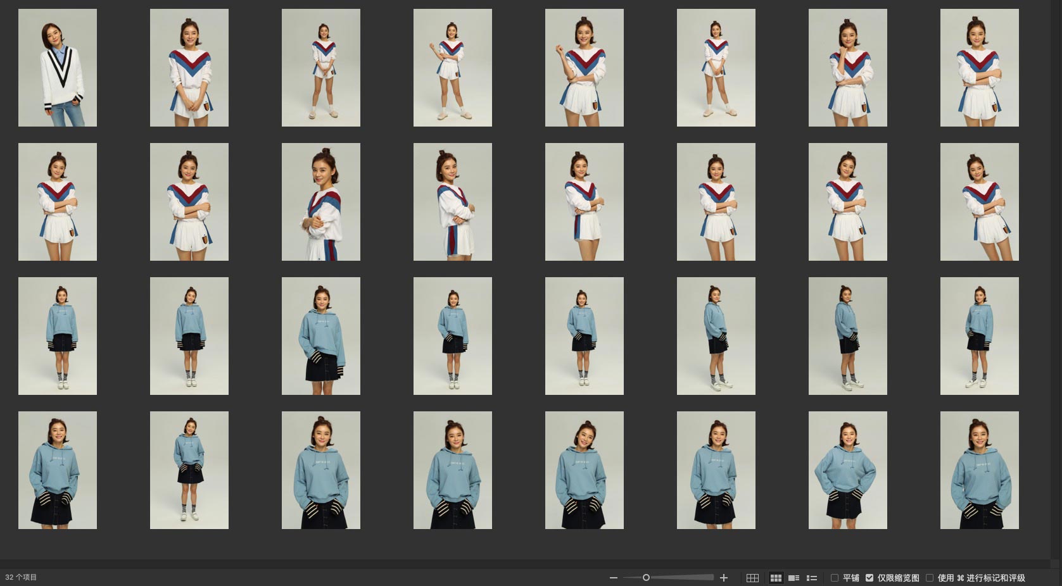The image size is (1062, 586).
Task: Select the first blue hoodie photo in third row
Action: 58,336
